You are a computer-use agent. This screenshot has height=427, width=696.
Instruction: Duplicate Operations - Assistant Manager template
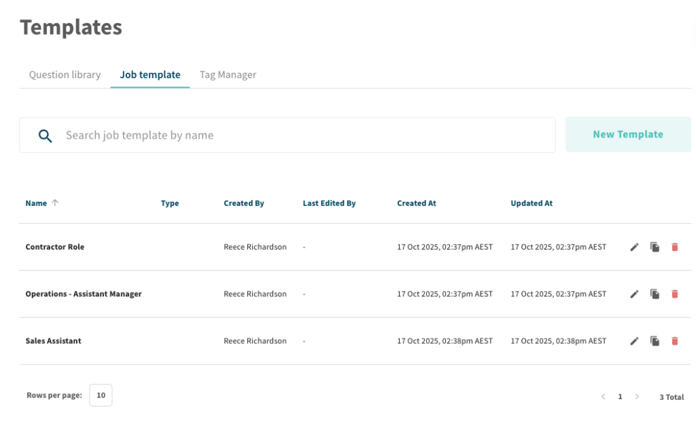click(655, 294)
